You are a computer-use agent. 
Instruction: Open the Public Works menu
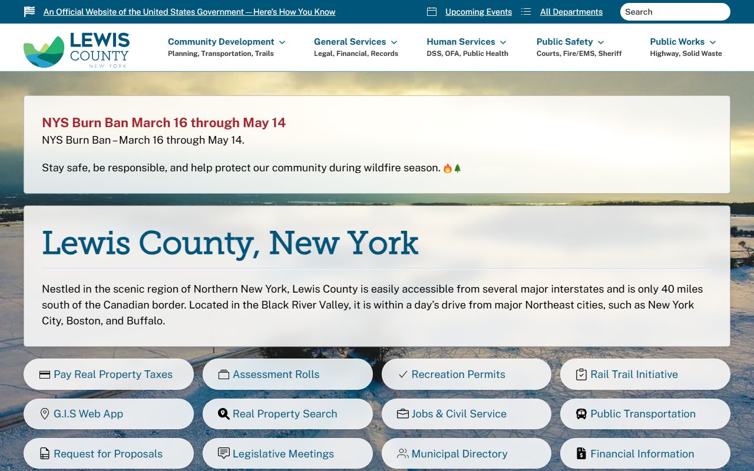pos(677,42)
